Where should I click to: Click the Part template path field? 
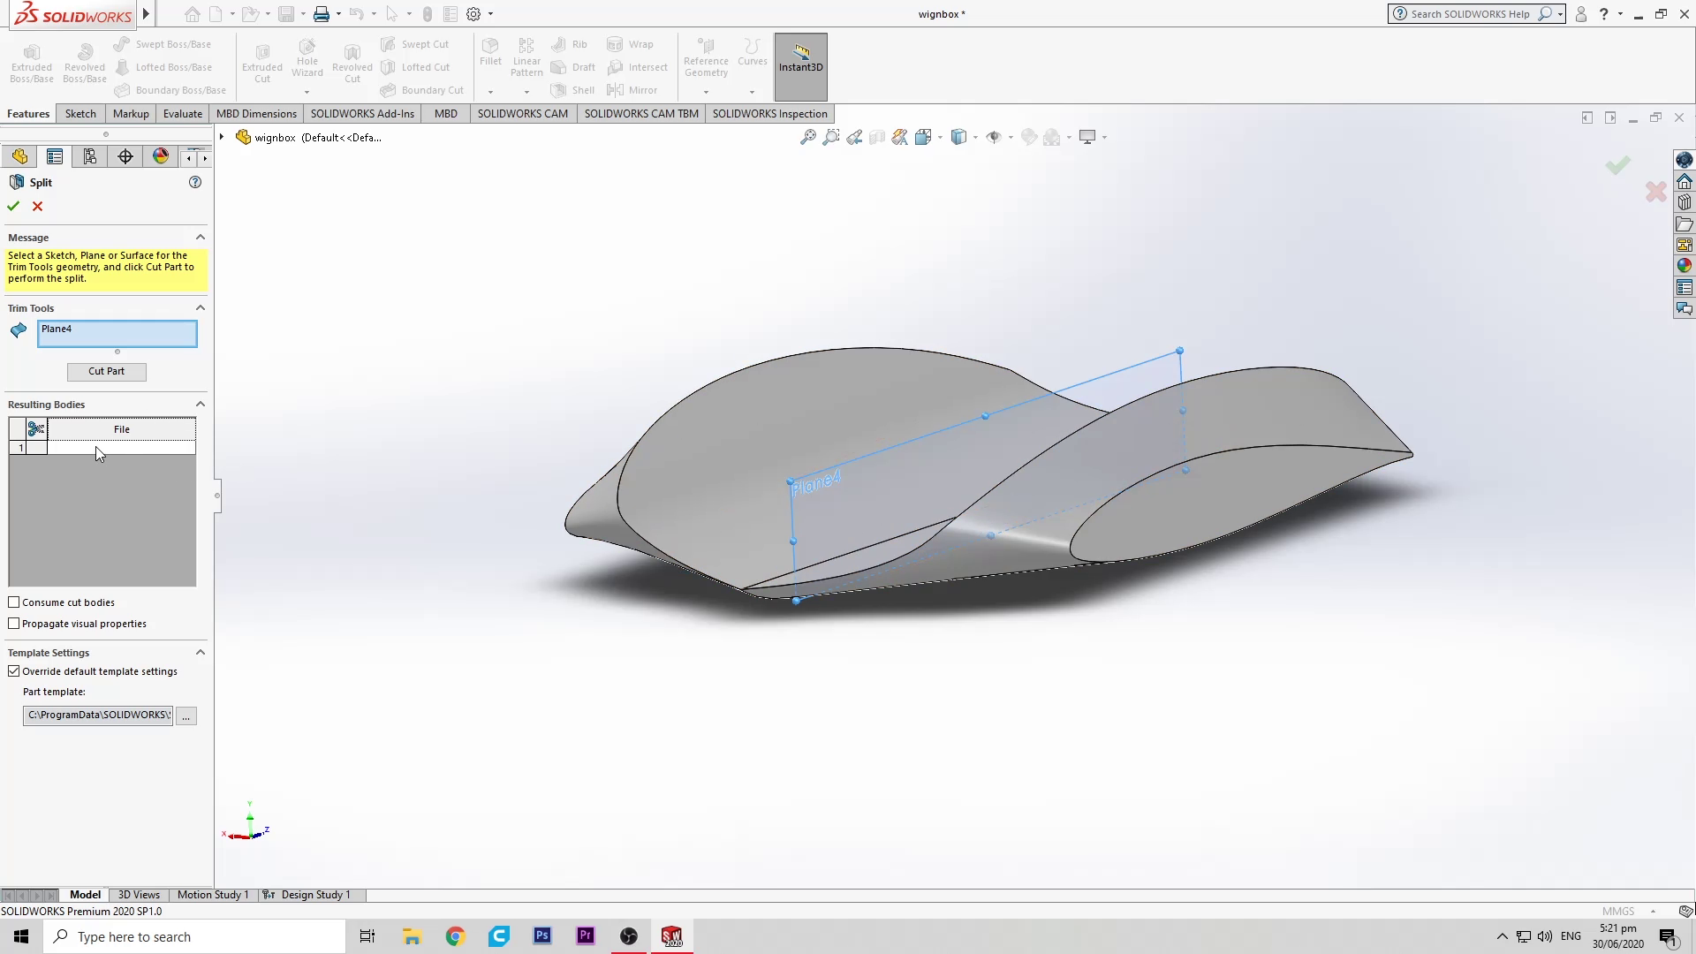pos(98,715)
